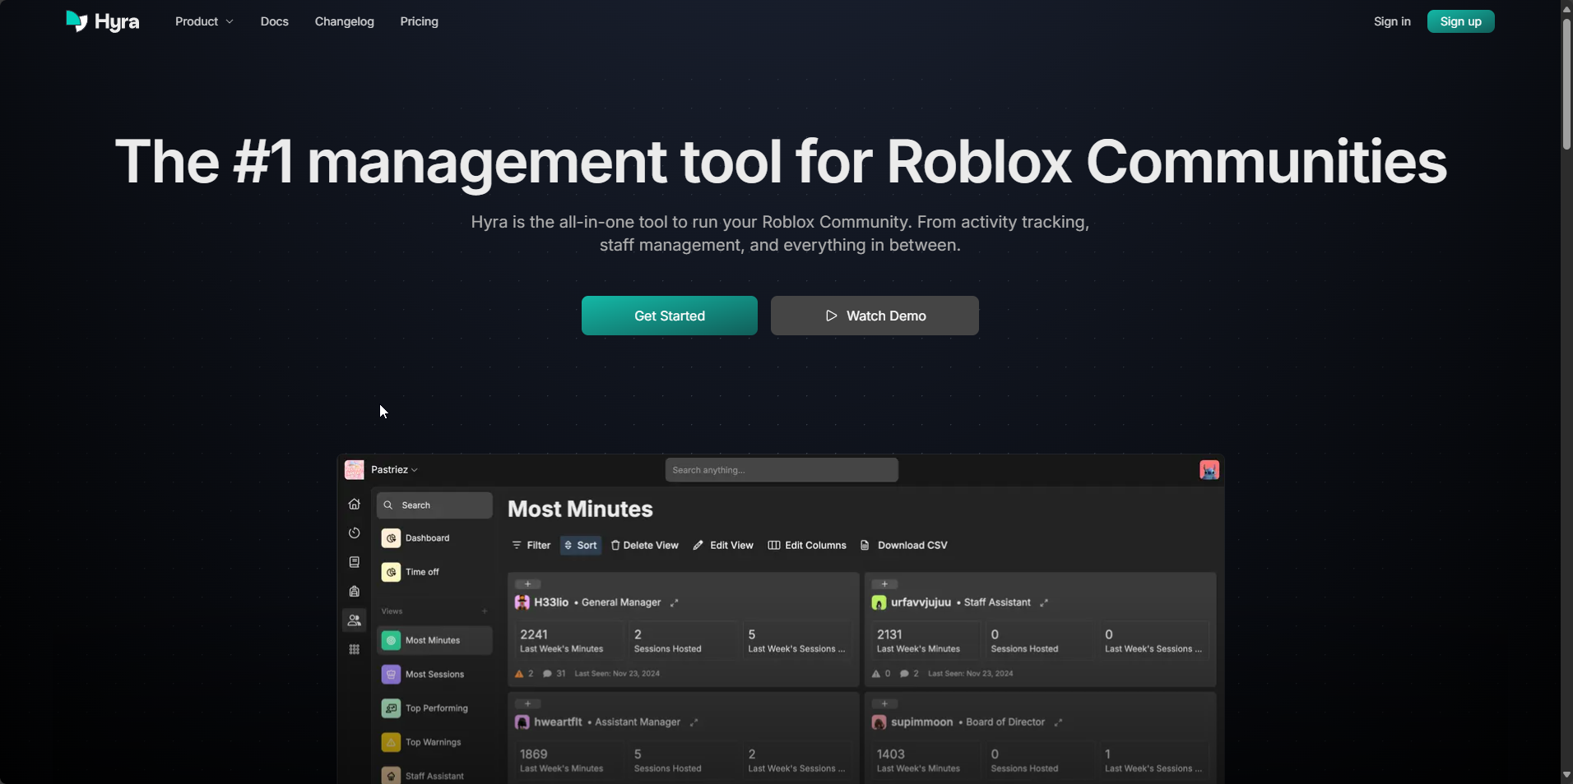Image resolution: width=1573 pixels, height=784 pixels.
Task: Play the Watch Demo video
Action: pos(875,316)
